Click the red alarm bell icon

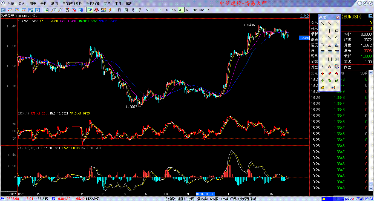(97, 10)
